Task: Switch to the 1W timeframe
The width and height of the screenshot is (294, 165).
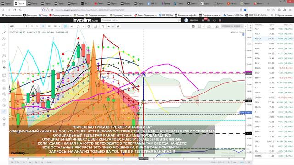Action: click(49, 26)
